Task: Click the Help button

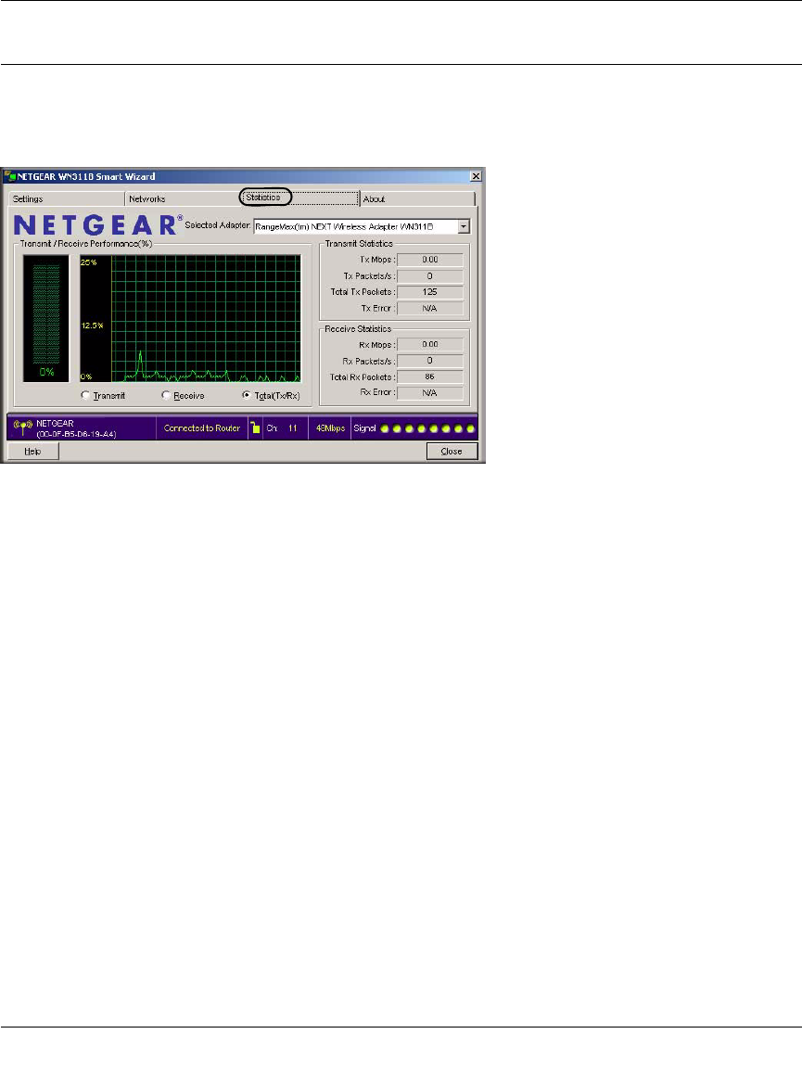Action: click(32, 452)
